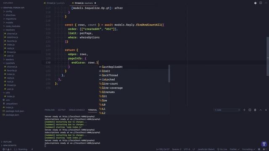Click the feedback smiley in status bar
This screenshot has height=151, width=269.
coord(259,149)
